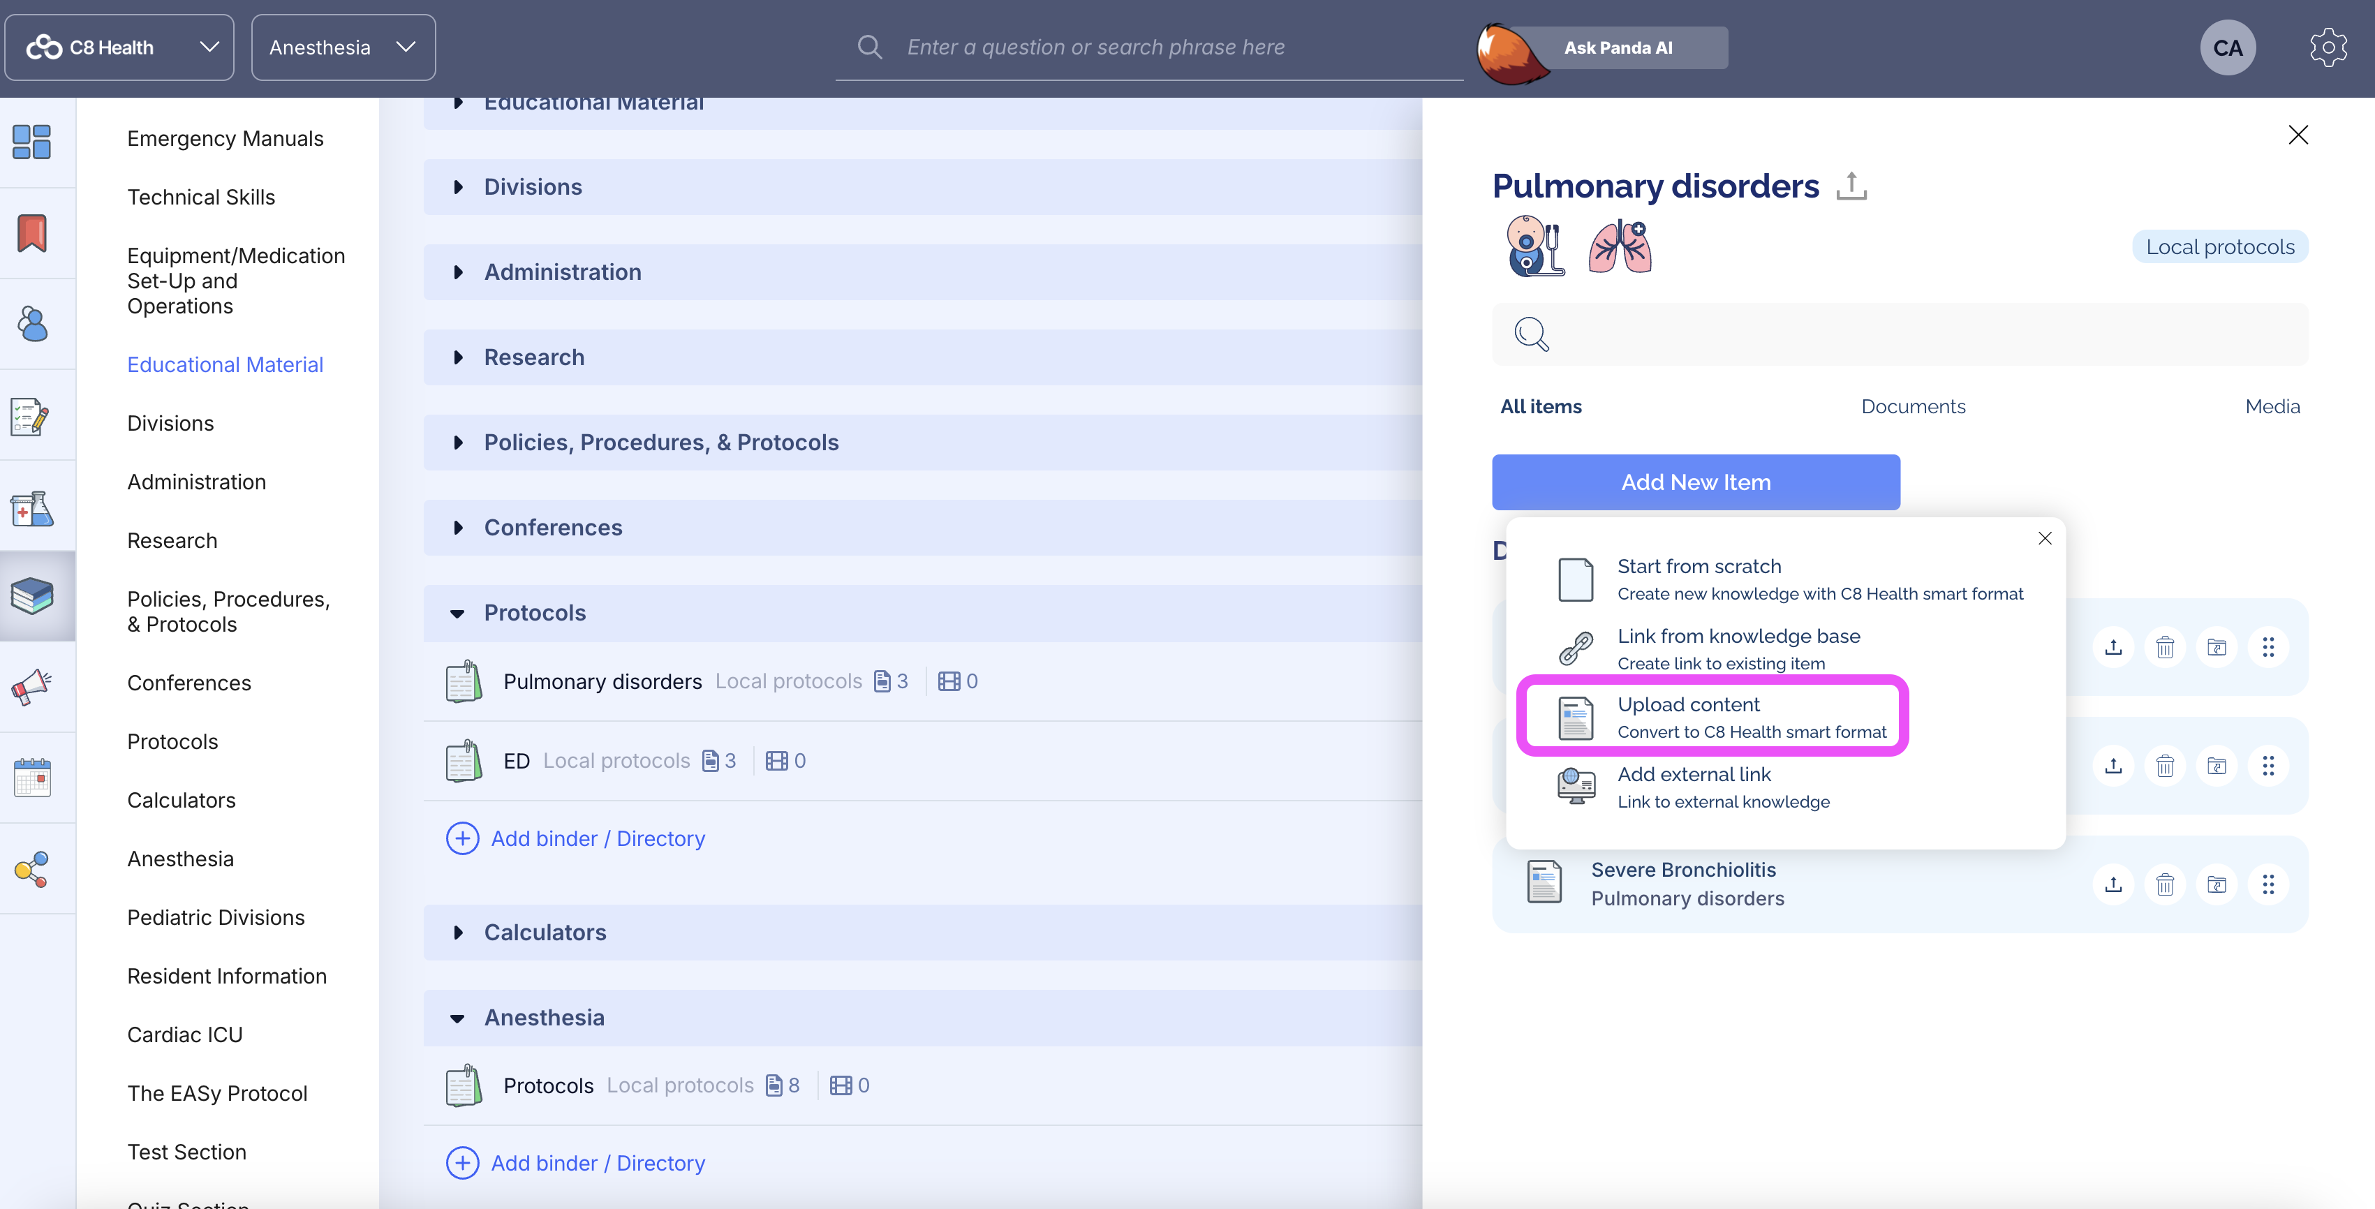2375x1209 pixels.
Task: Click the share icon next to Pulmonary disorders title
Action: 1854,186
